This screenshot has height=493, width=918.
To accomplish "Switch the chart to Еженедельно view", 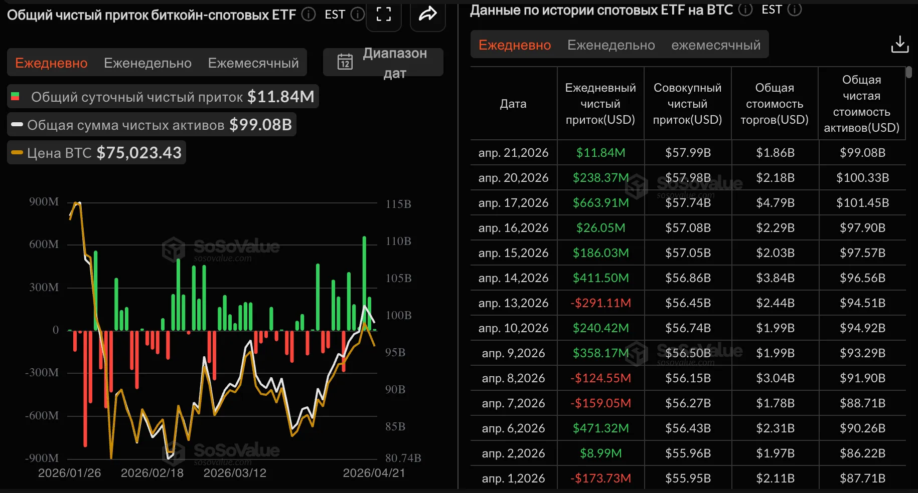I will click(x=147, y=63).
